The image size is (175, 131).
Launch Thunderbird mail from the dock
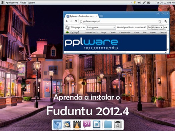coord(67,124)
